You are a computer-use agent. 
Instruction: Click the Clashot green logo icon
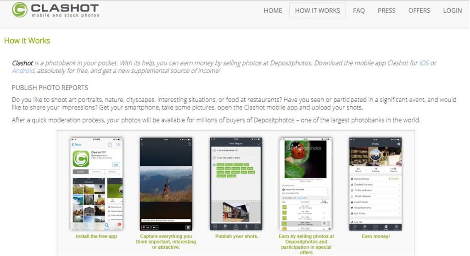pyautogui.click(x=19, y=10)
